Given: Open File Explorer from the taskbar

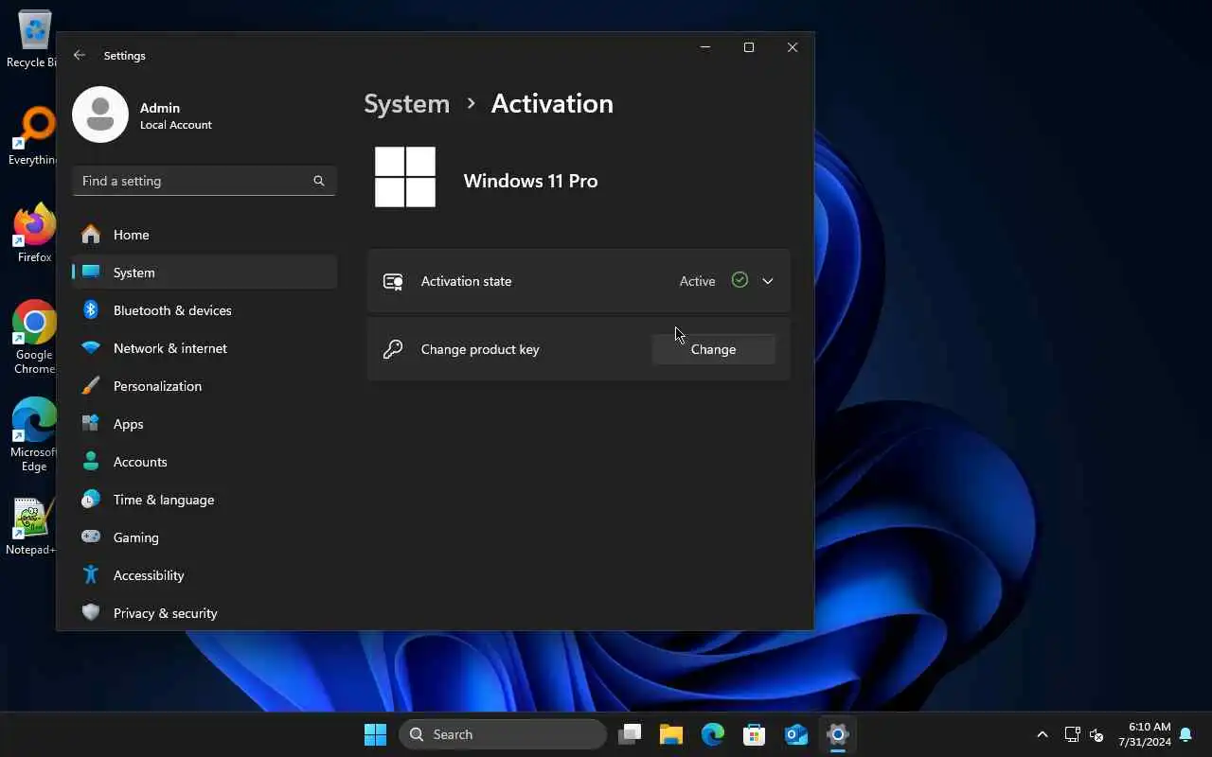Looking at the screenshot, I should point(671,734).
